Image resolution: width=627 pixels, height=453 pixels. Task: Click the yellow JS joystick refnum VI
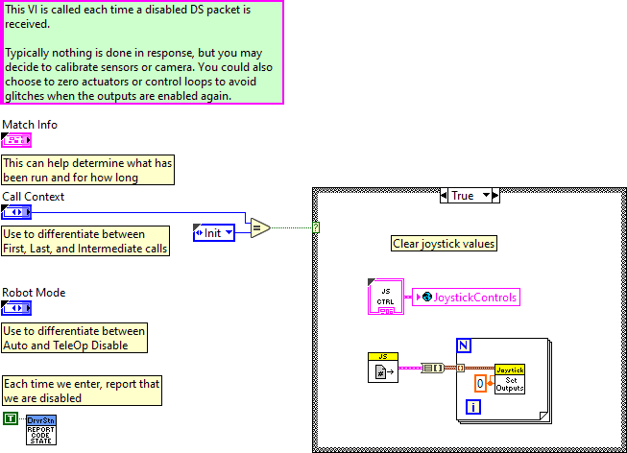382,368
